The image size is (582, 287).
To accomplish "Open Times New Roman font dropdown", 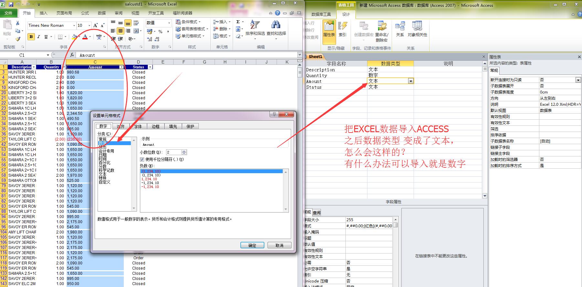I will (x=74, y=25).
